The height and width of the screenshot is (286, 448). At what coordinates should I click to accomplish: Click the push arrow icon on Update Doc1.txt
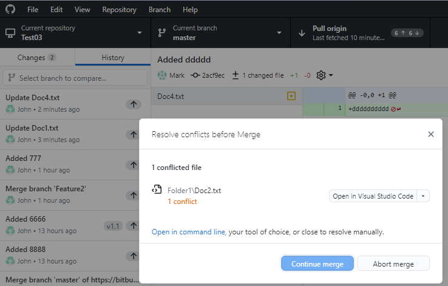tap(134, 135)
